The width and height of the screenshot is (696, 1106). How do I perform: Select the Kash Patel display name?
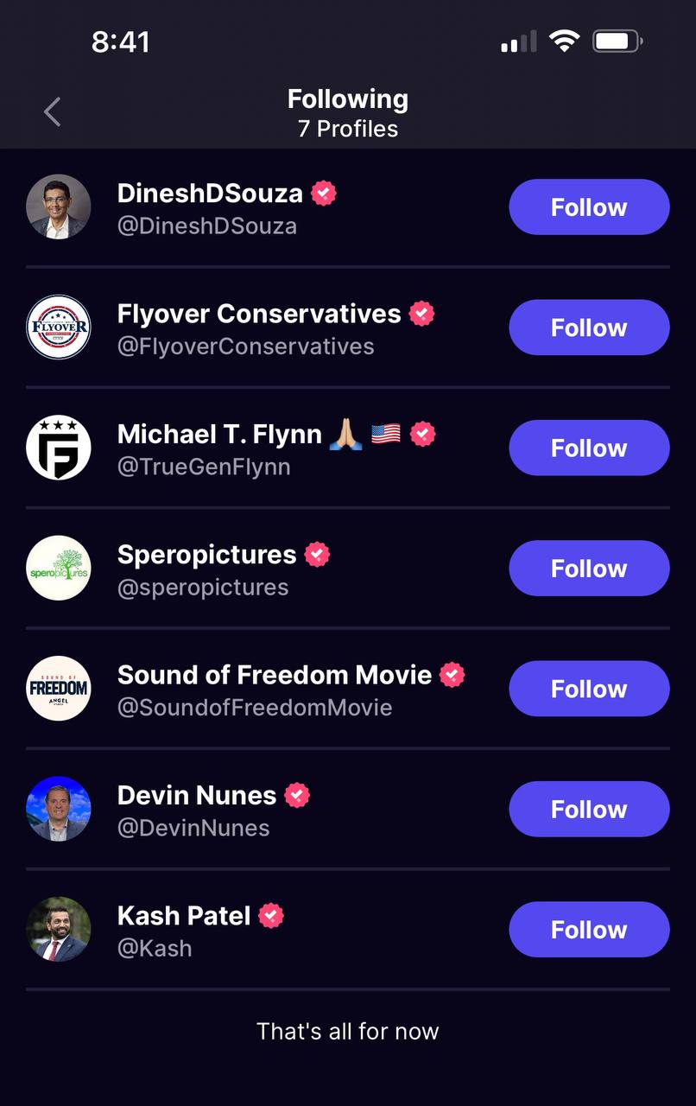(184, 915)
